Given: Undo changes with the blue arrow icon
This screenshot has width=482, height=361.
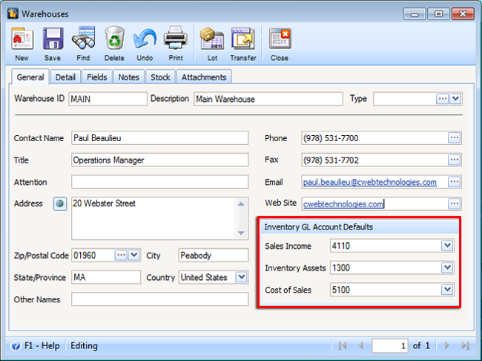Looking at the screenshot, I should pyautogui.click(x=145, y=39).
